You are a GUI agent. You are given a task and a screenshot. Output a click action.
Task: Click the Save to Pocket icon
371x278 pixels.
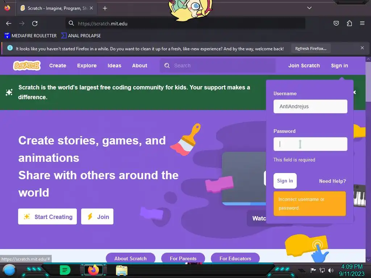click(336, 23)
